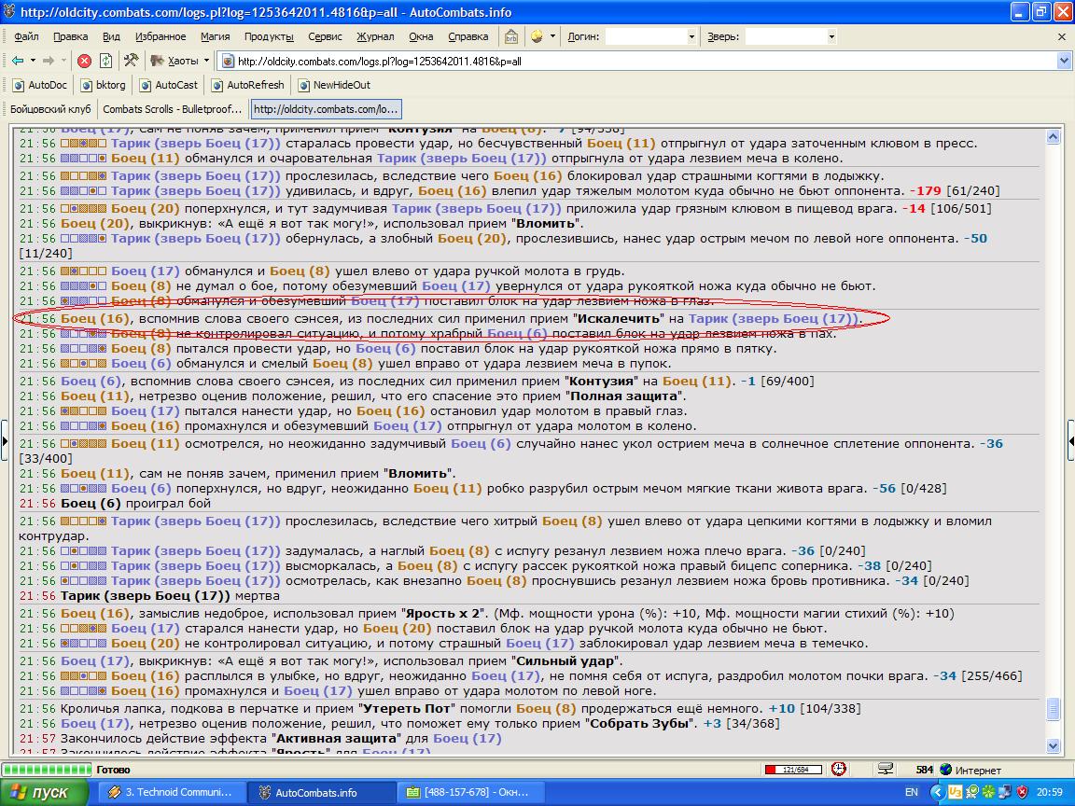
Task: Open the Вид menu
Action: point(111,36)
